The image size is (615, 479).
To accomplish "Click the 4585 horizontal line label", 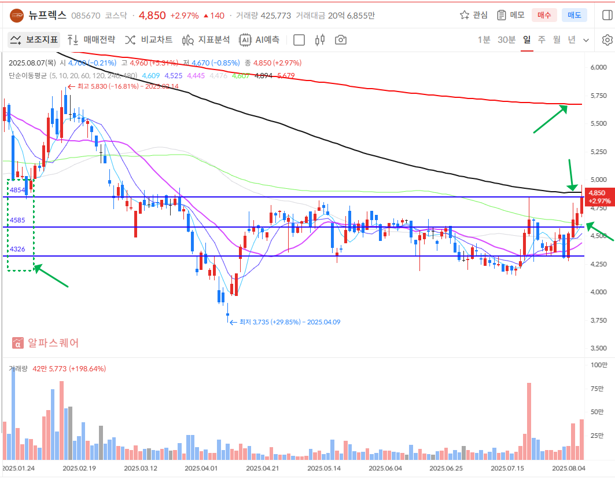I will tap(17, 220).
